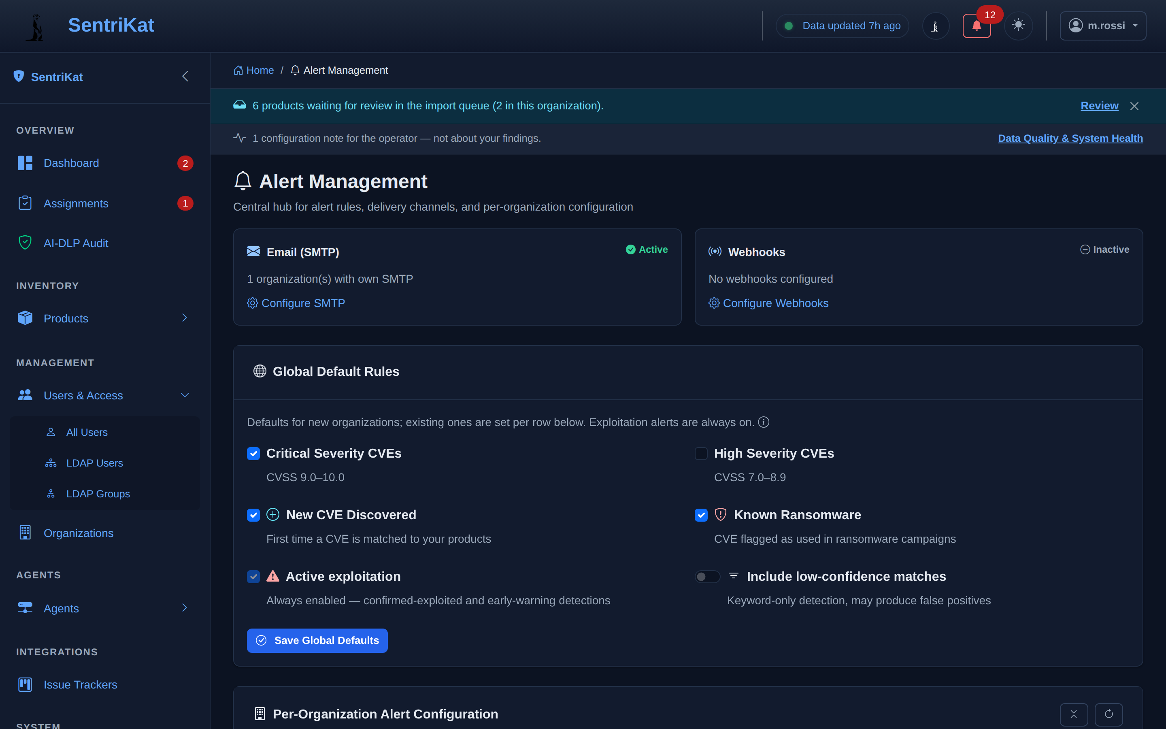The height and width of the screenshot is (729, 1166).
Task: Click the Products box icon
Action: coord(25,318)
